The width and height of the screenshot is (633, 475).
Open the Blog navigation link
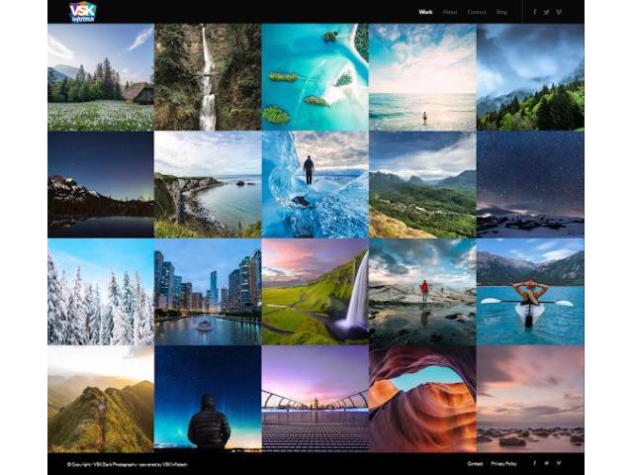pyautogui.click(x=501, y=12)
